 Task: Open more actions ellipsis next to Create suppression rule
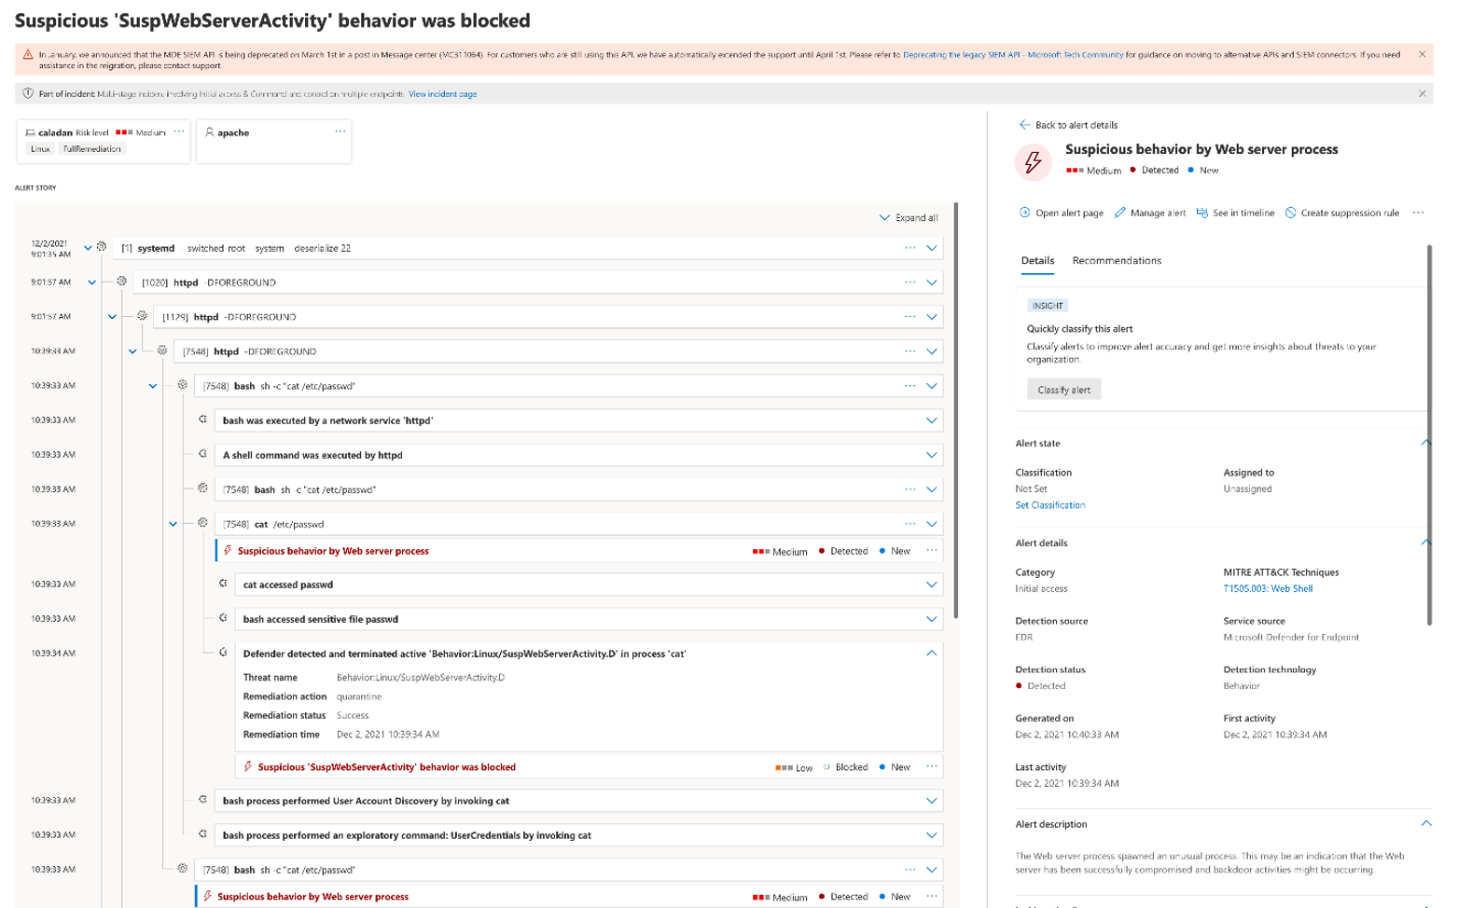tap(1418, 213)
